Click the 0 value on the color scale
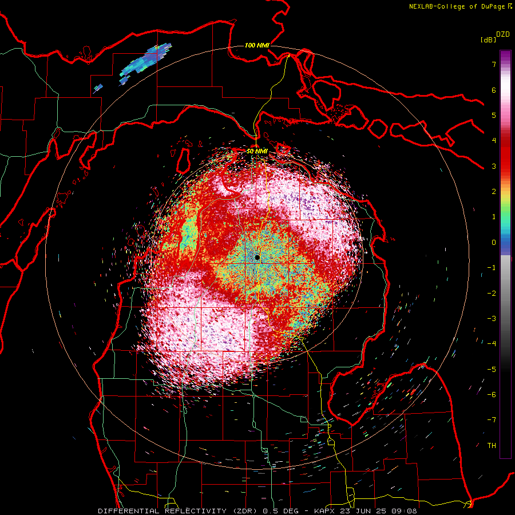 pyautogui.click(x=494, y=243)
